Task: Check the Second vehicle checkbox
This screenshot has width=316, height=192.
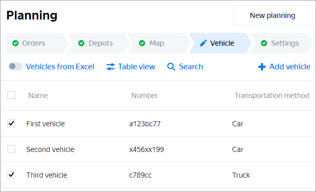Action: pos(11,149)
